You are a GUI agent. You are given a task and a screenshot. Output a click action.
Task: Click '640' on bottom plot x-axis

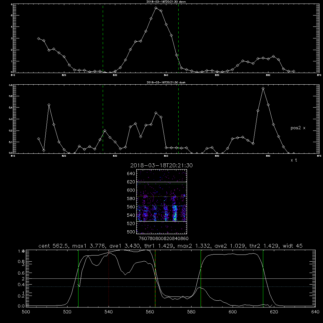click(315, 312)
